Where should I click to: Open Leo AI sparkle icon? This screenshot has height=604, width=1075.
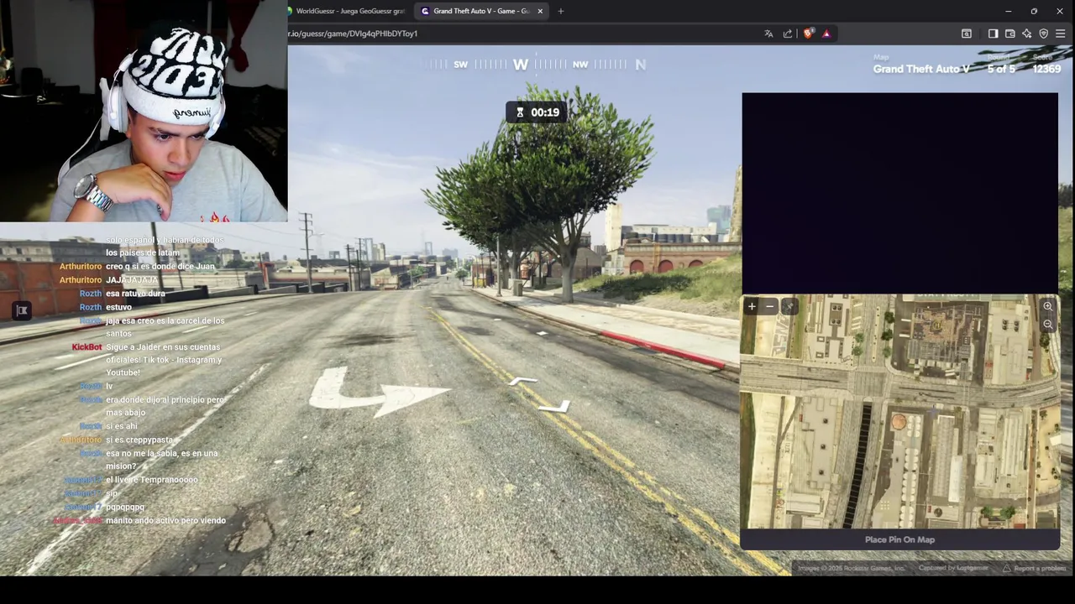tap(1026, 34)
